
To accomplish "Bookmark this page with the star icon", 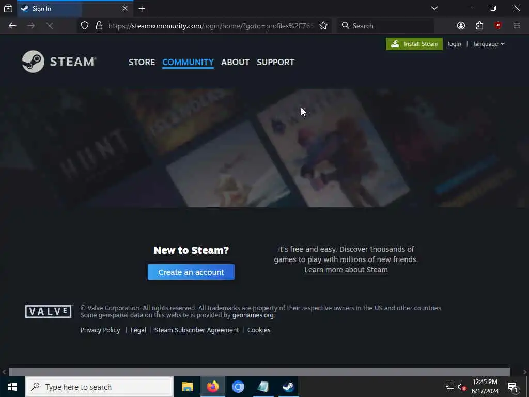I will click(323, 26).
